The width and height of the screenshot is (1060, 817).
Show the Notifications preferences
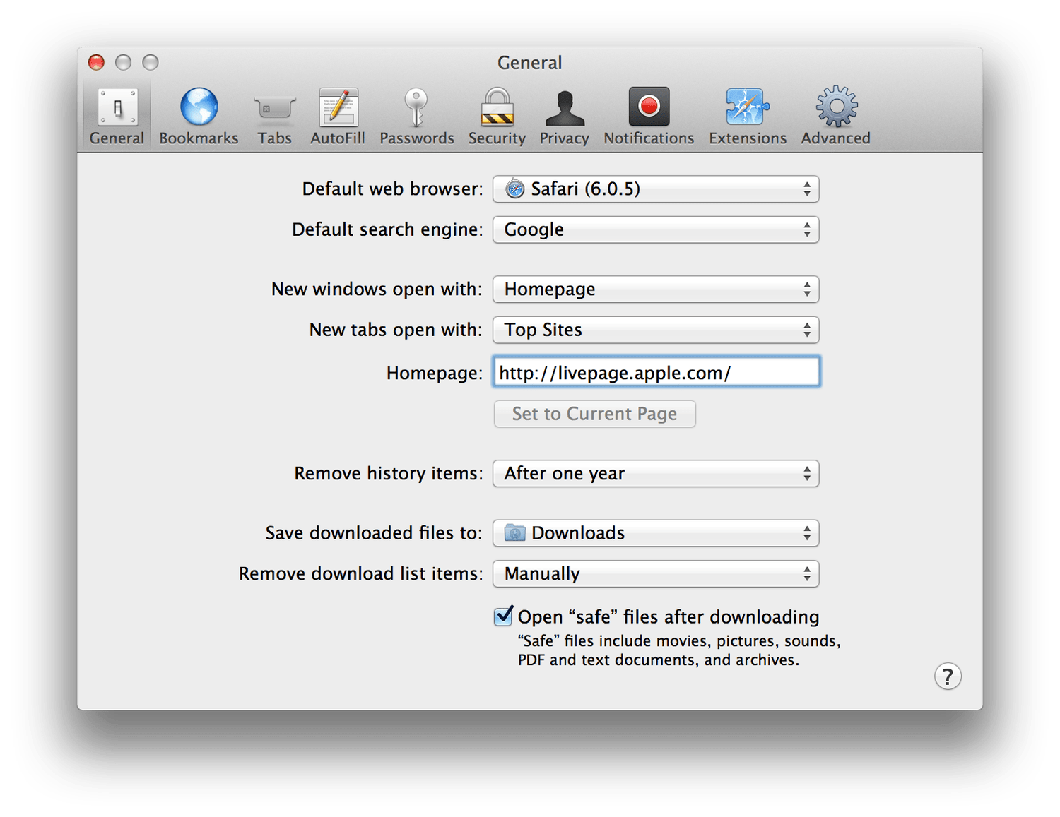[649, 117]
